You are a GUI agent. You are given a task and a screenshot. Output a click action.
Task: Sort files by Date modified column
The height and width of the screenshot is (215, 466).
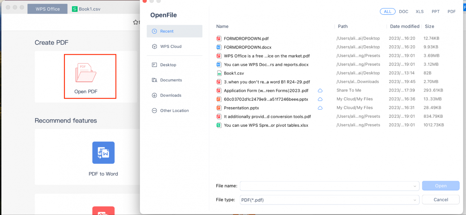pos(405,26)
